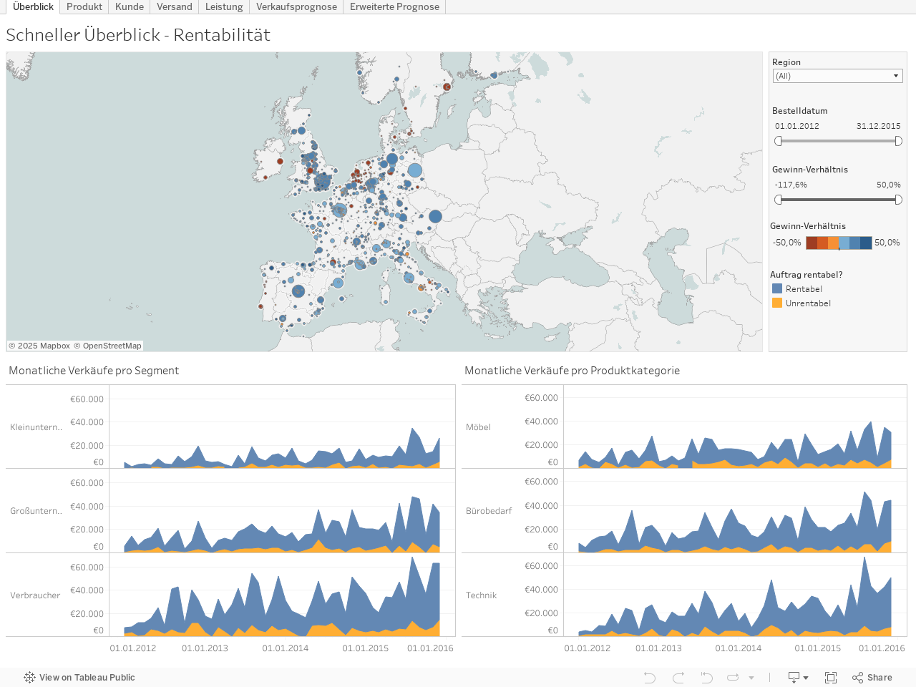Select Rentabel blue legend swatch
The height and width of the screenshot is (687, 916).
777,288
